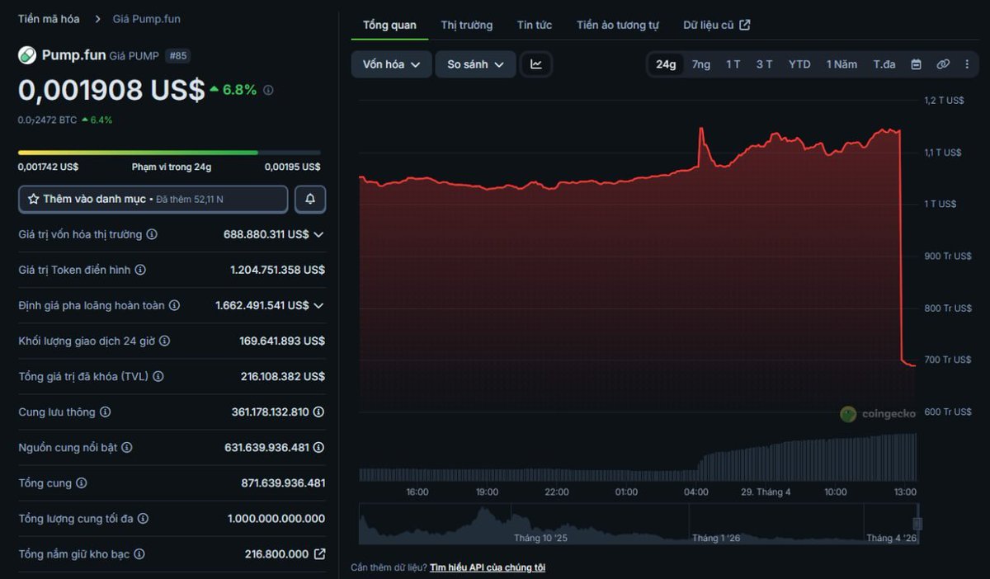This screenshot has width=990, height=579.
Task: Expand fully diluted 1.662.491.541 US$ chevron
Action: [318, 305]
